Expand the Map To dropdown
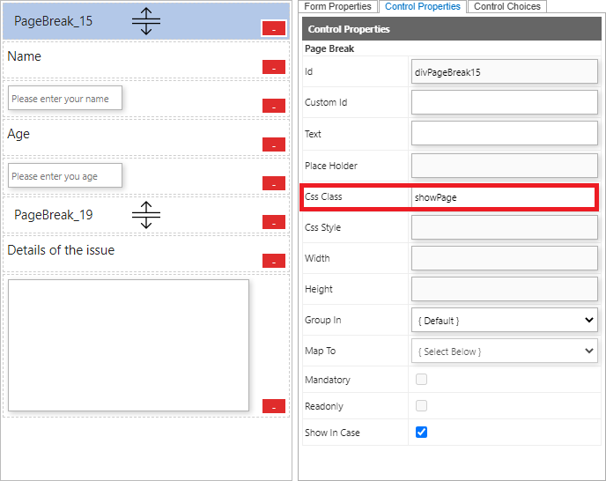This screenshot has height=481, width=606. (504, 351)
